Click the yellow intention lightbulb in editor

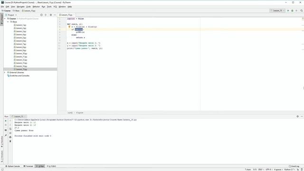(x=69, y=27)
